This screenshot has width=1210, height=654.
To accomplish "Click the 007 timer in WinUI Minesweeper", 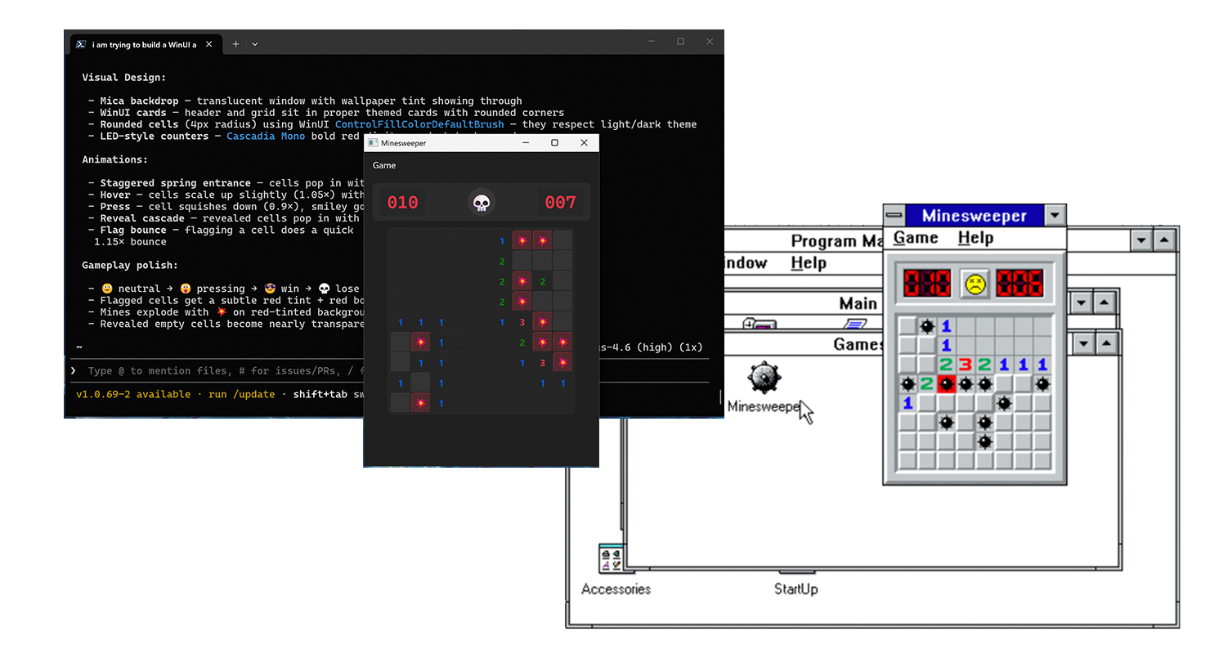I will coord(561,202).
